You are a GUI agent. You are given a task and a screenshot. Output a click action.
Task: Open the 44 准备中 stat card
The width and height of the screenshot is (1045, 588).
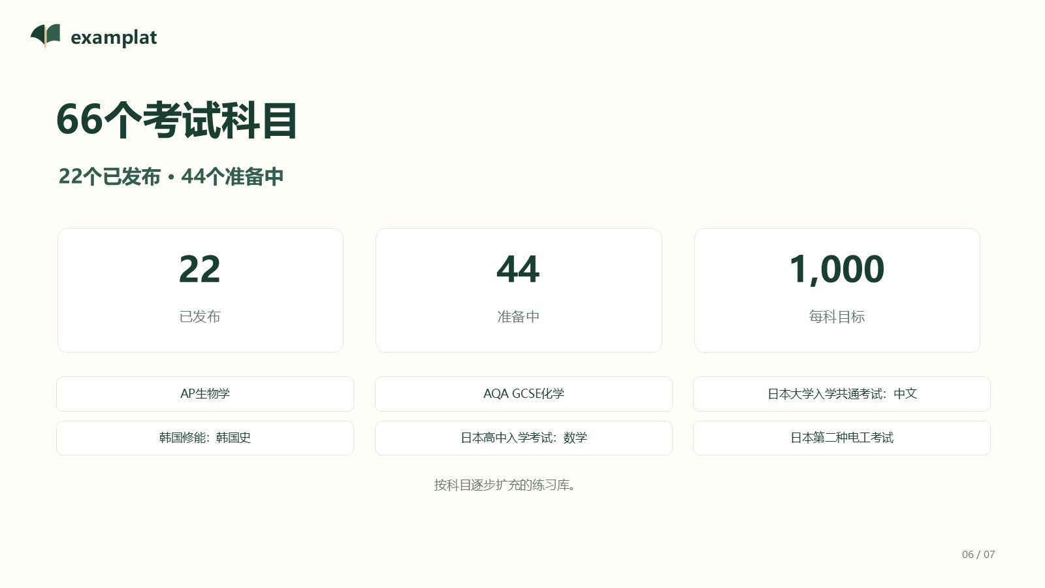coord(519,290)
